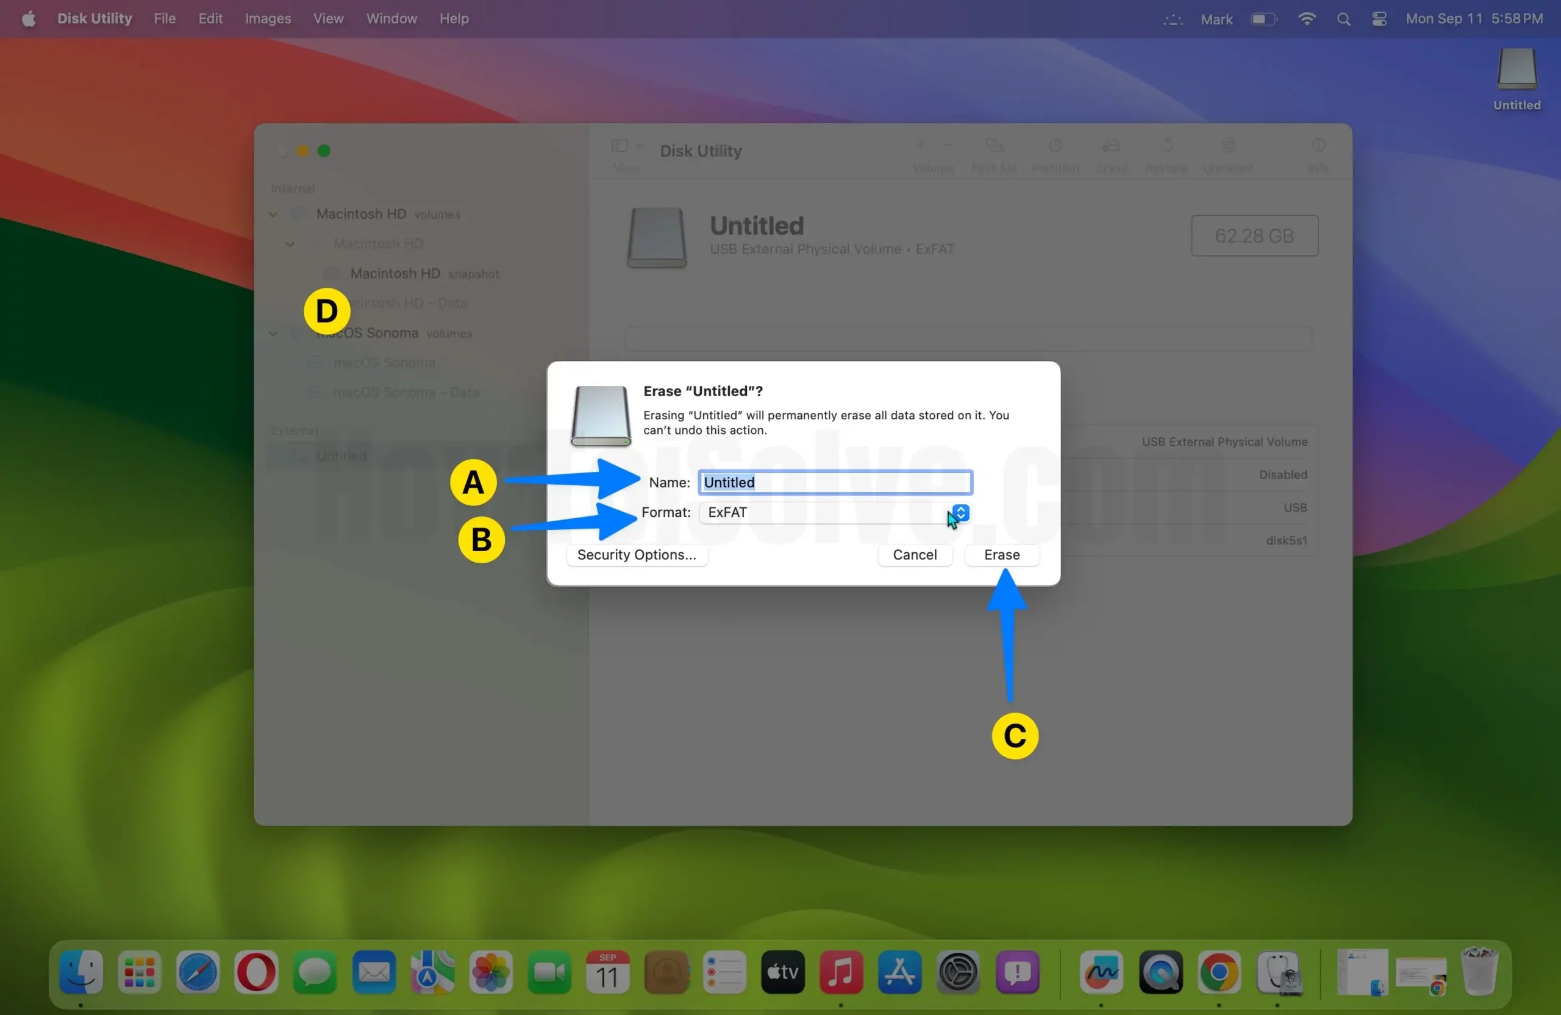Open the Format dropdown showing ExFAT

pyautogui.click(x=833, y=513)
